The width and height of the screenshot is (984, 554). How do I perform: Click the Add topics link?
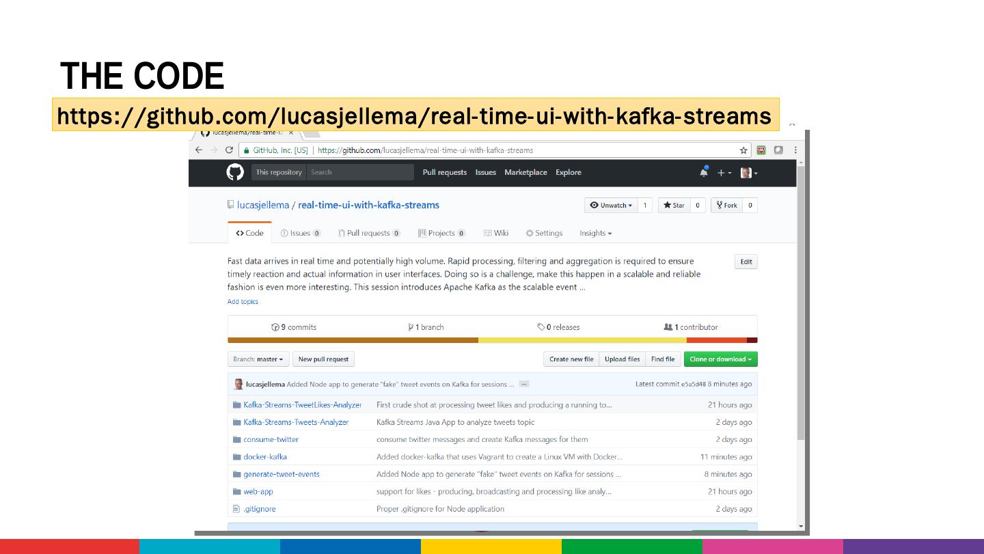click(243, 302)
